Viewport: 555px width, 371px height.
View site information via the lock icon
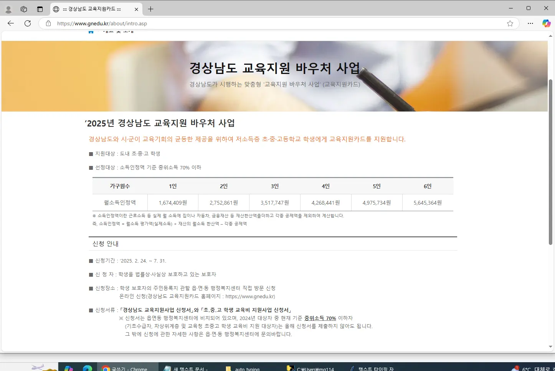tap(48, 23)
